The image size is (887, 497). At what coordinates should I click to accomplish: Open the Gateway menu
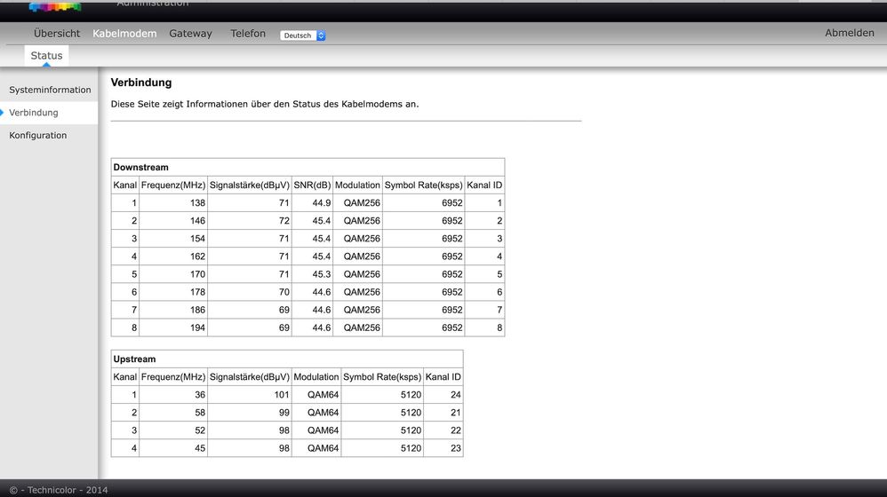[x=190, y=34]
